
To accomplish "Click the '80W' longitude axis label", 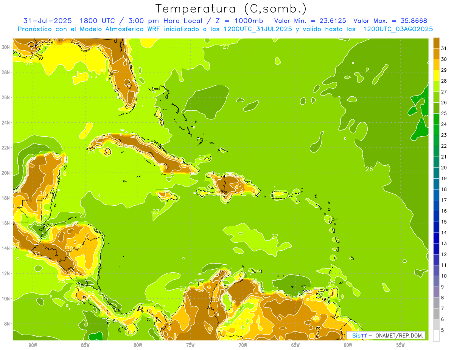I will 138,345.
